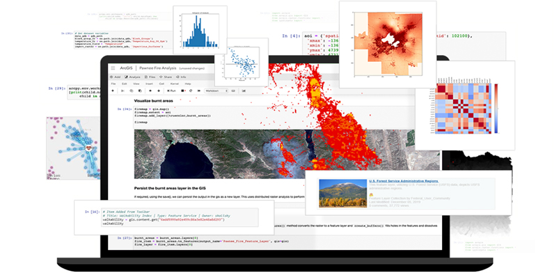This screenshot has width=554, height=273.
Task: Open the ArcGIS hamburger menu
Action: [113, 68]
